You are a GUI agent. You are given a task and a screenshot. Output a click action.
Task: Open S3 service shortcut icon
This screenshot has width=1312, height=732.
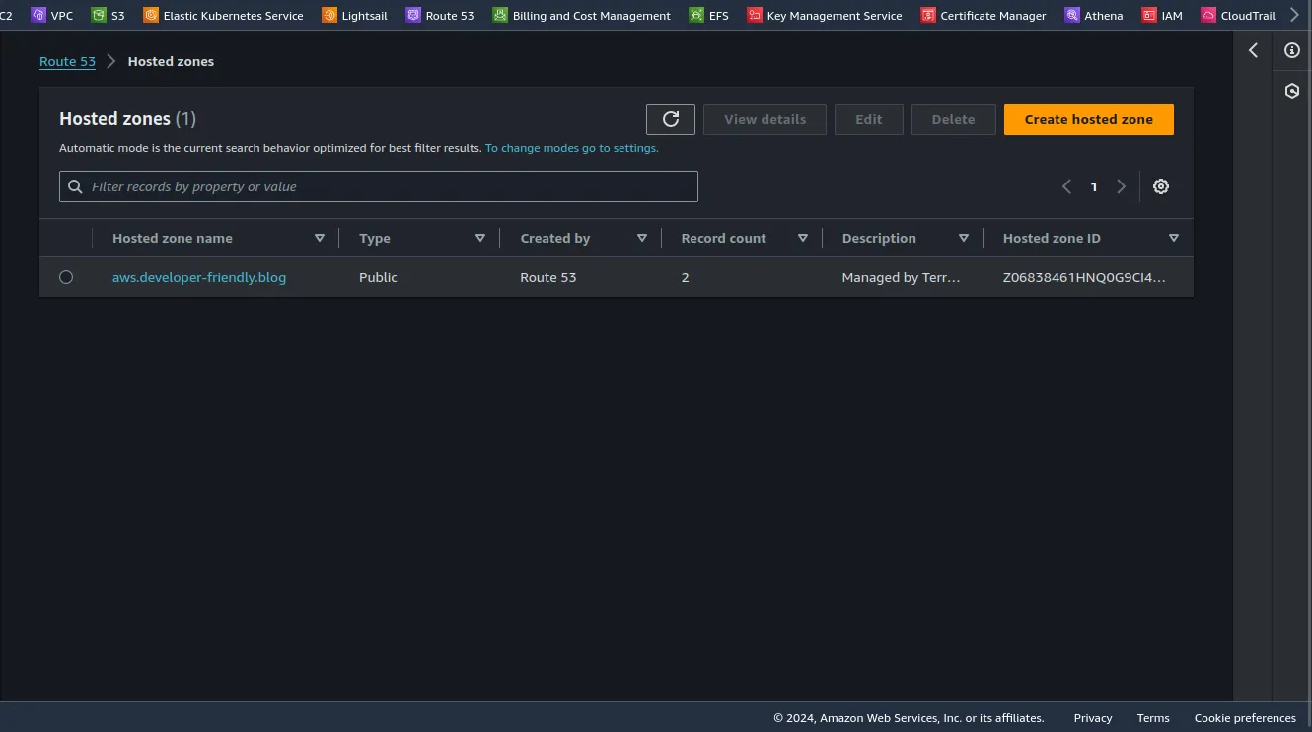pos(99,15)
